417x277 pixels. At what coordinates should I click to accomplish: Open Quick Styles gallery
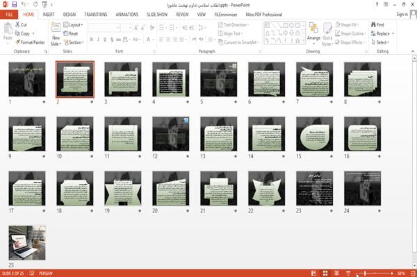point(327,34)
